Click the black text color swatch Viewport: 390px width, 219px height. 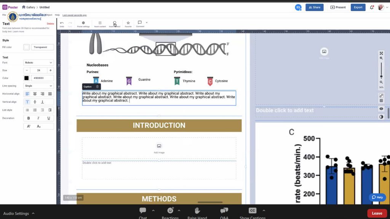pos(26,78)
